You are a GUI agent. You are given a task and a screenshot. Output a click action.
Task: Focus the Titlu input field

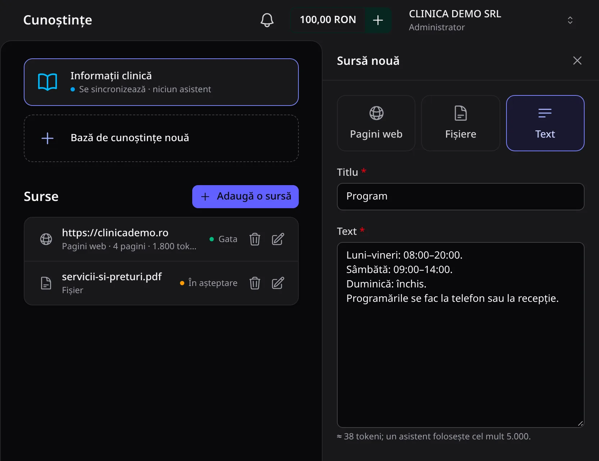click(461, 197)
